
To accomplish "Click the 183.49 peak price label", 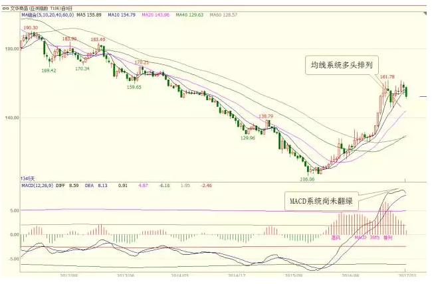I will [x=98, y=40].
